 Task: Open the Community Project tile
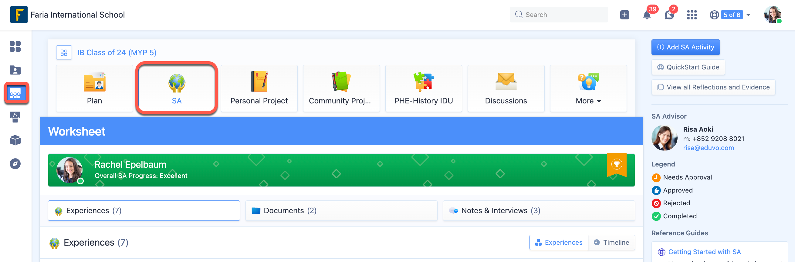[x=341, y=88]
